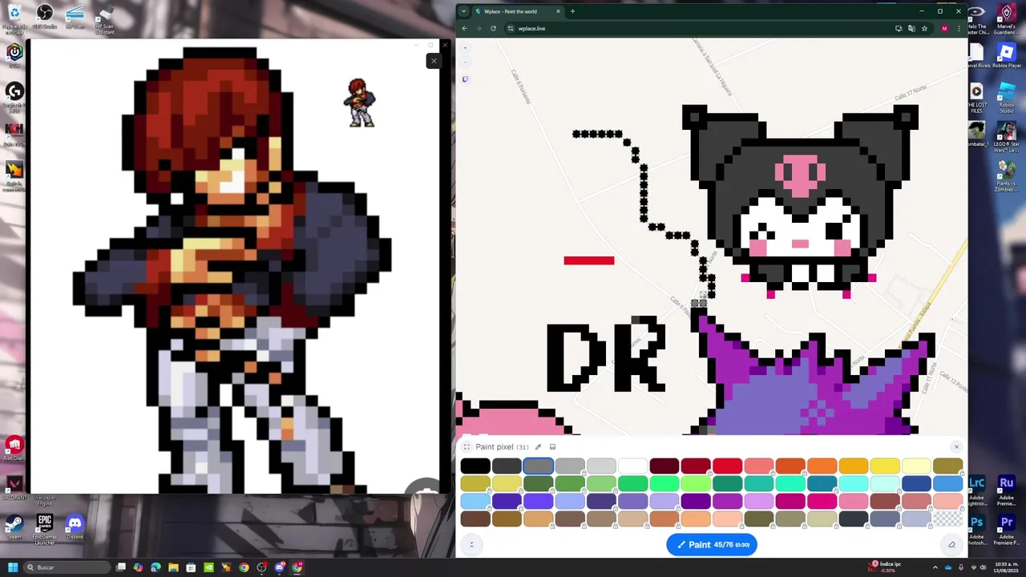Open the Roblox Player desktop shortcut

(x=1007, y=56)
